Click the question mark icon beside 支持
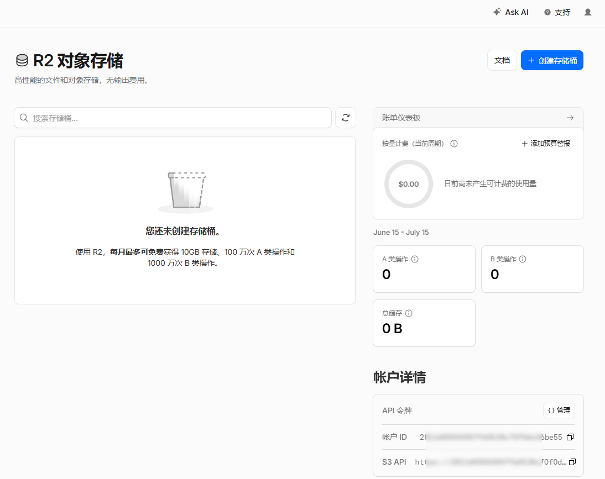Viewport: 605px width, 479px height. point(547,12)
